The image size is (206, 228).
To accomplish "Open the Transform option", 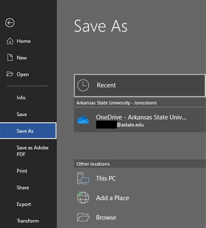I will click(x=28, y=221).
